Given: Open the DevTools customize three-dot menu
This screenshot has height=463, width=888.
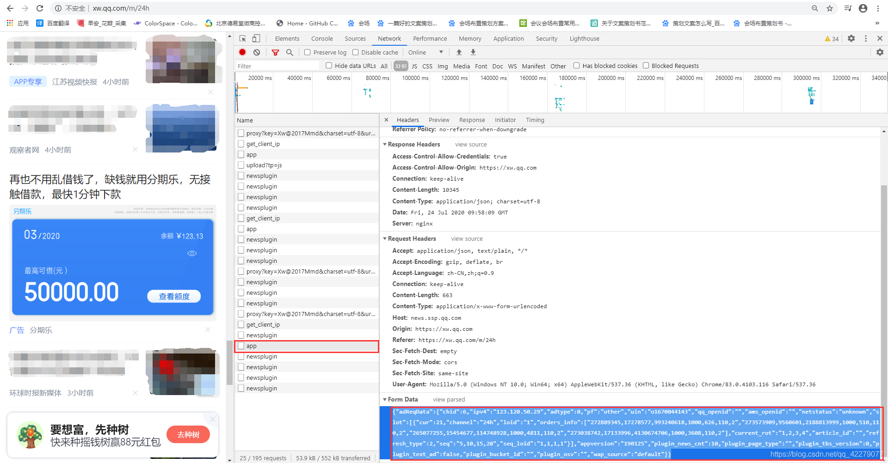Looking at the screenshot, I should [x=866, y=38].
